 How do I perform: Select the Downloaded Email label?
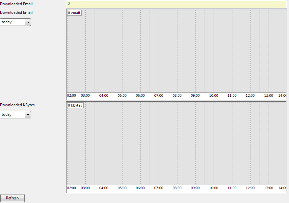[x=17, y=4]
